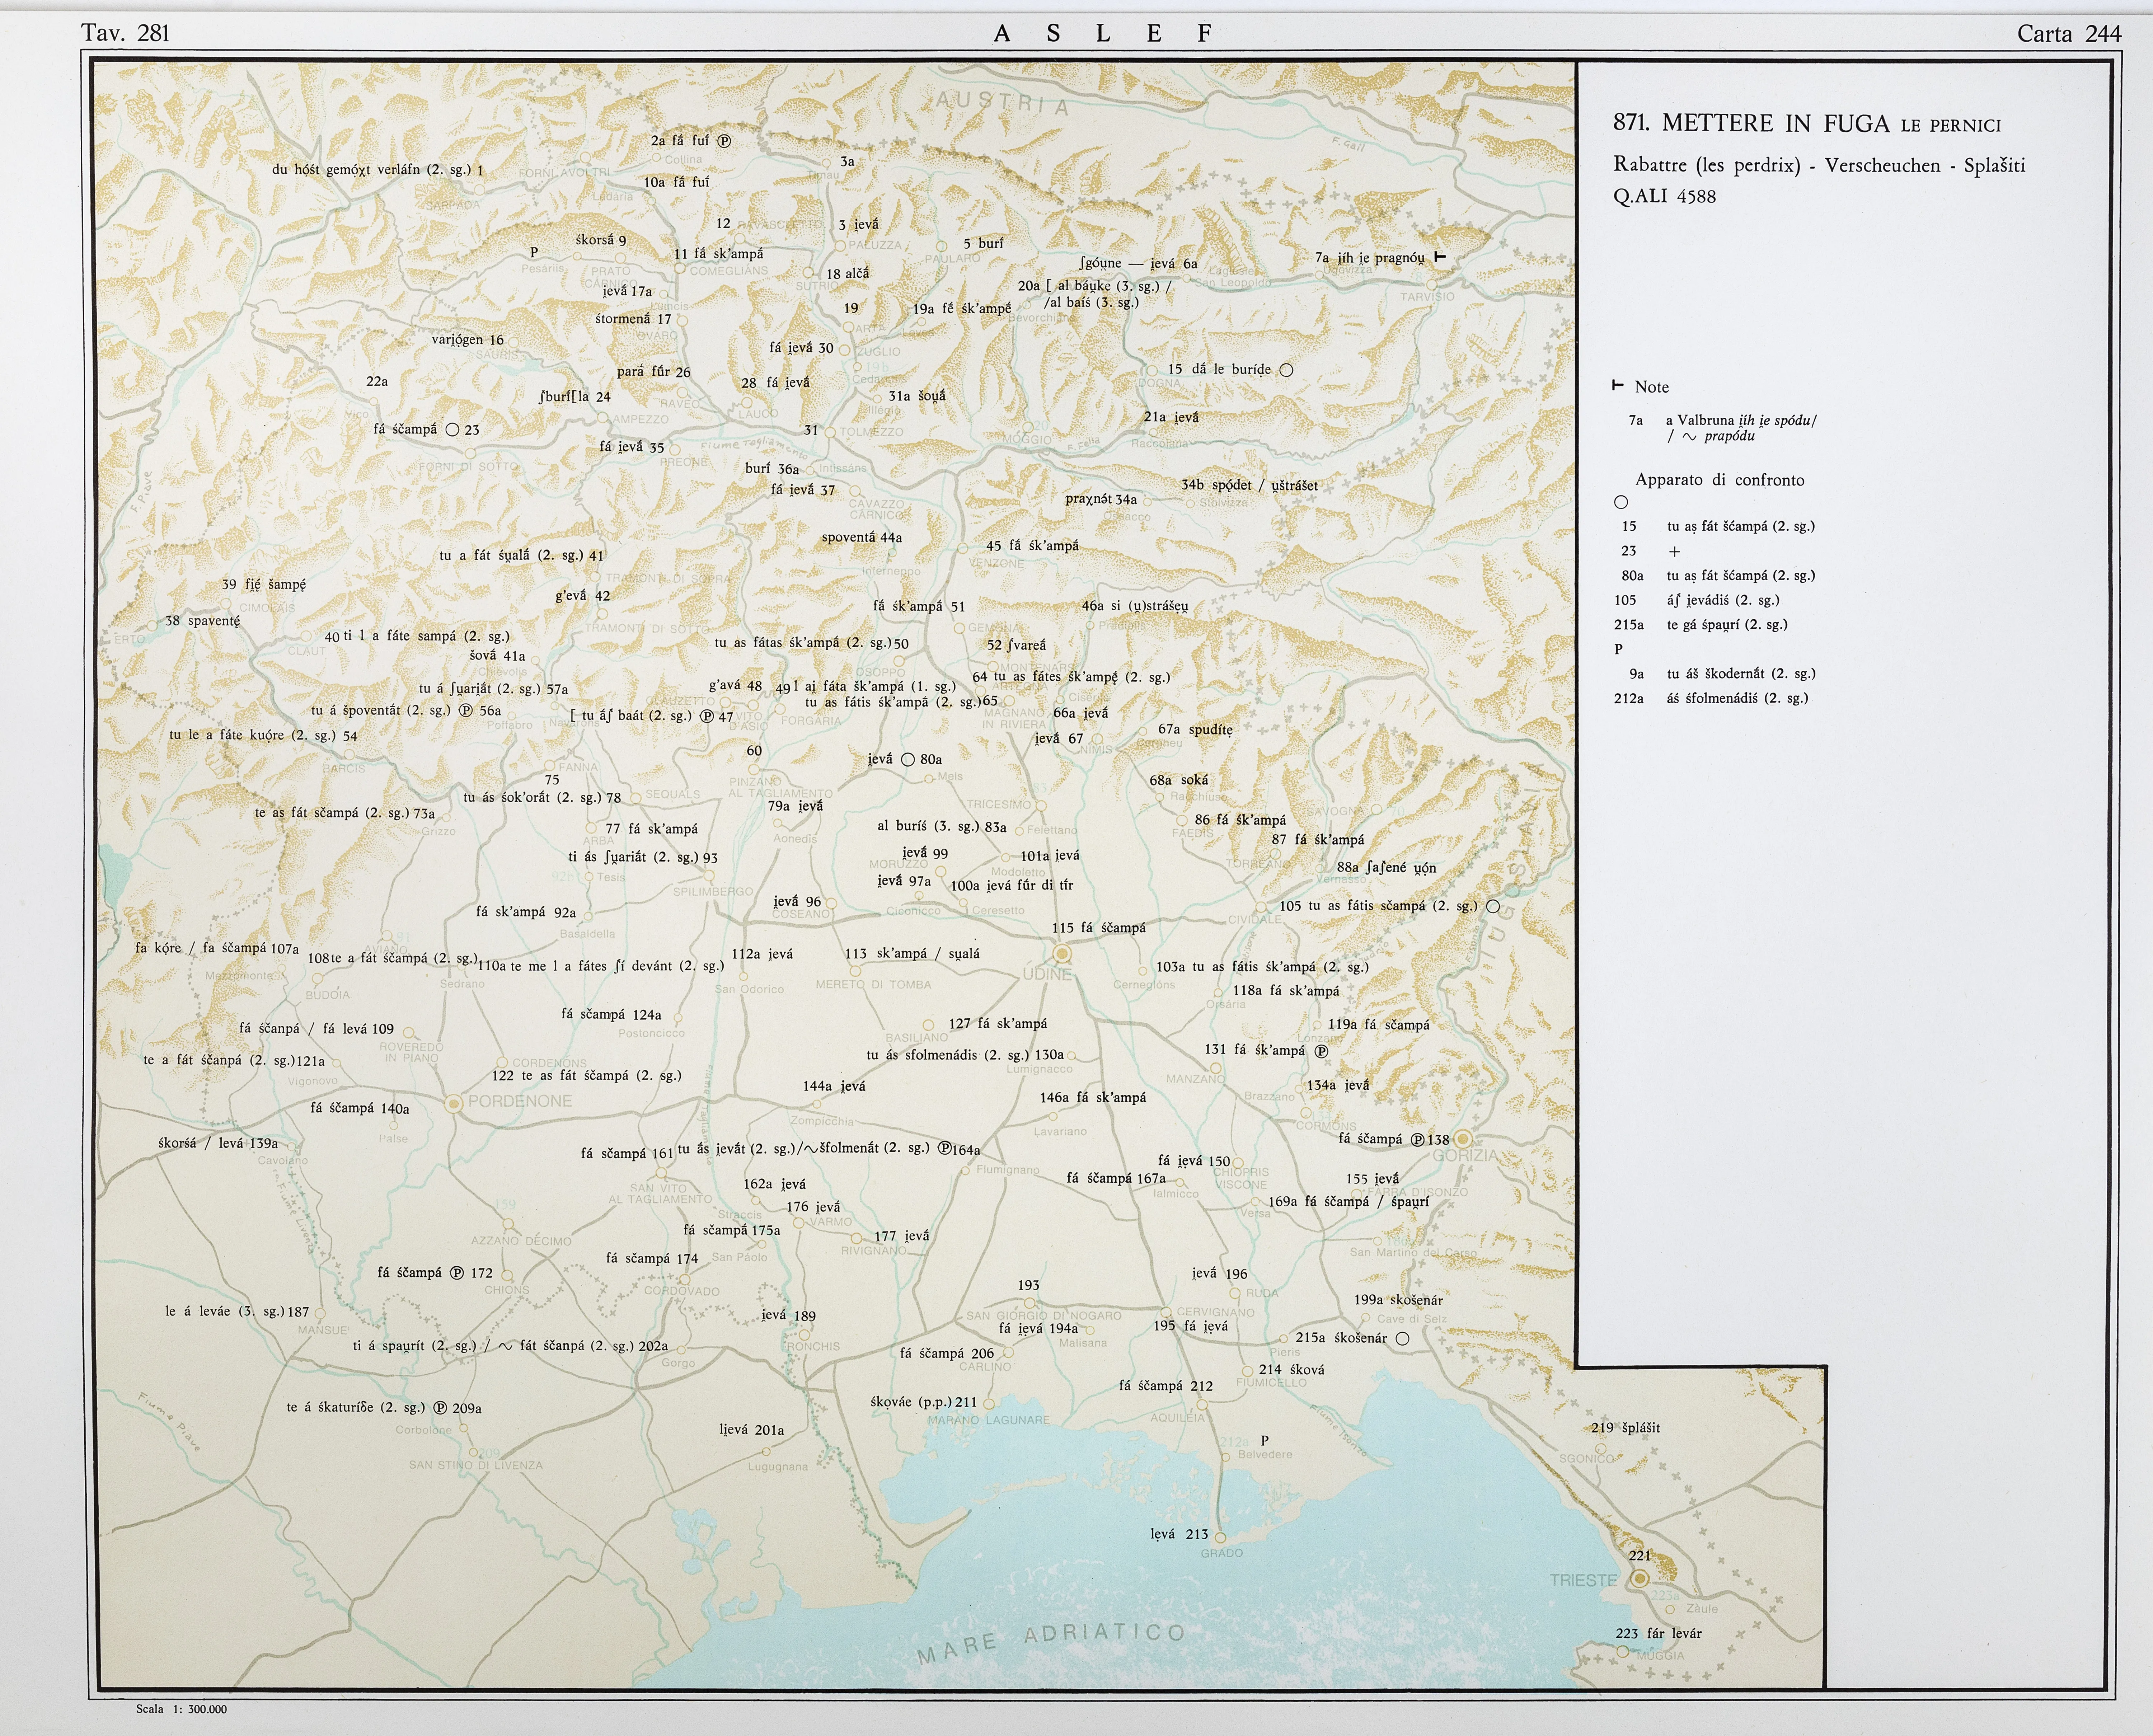
Task: Click the Trieste city marker circle
Action: click(1639, 1578)
